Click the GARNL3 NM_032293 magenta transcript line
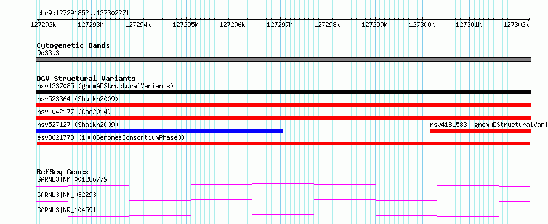This screenshot has height=224, width=548. tap(283, 200)
